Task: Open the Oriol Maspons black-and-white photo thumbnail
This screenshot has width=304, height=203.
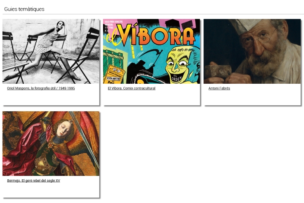Action: pyautogui.click(x=51, y=51)
